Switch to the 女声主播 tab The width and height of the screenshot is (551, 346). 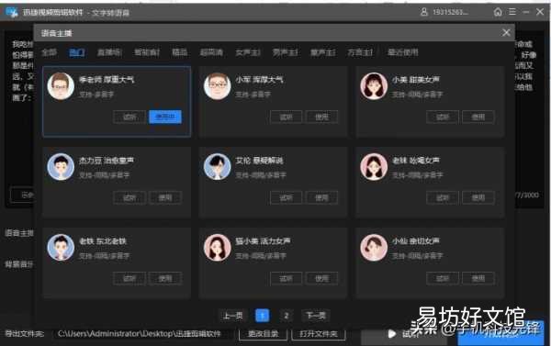click(248, 52)
